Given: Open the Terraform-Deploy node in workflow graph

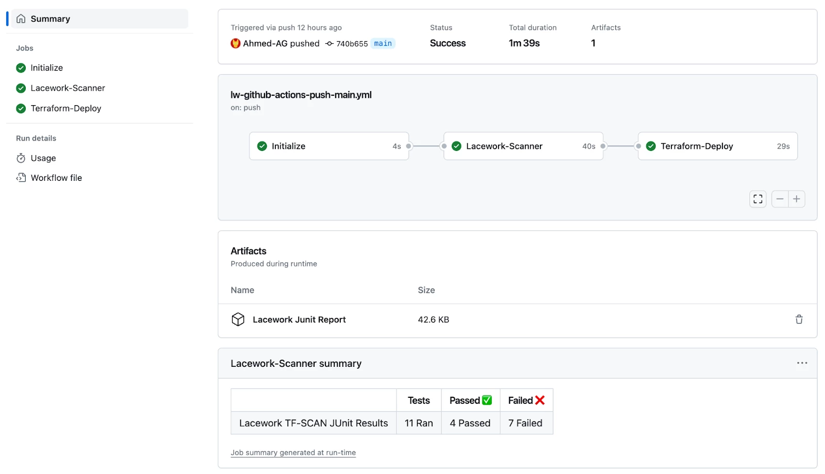Looking at the screenshot, I should (x=718, y=146).
